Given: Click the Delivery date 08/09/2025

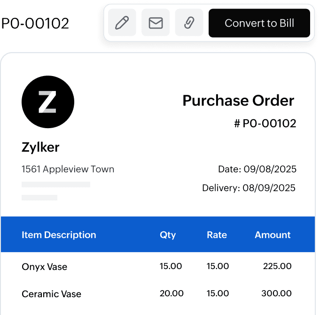Looking at the screenshot, I should (x=249, y=188).
